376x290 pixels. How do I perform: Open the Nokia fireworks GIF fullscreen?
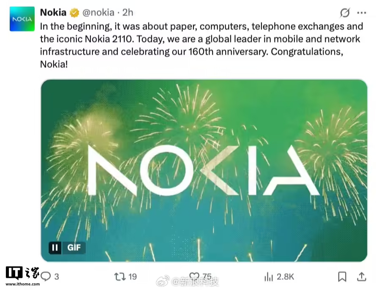pyautogui.click(x=204, y=169)
